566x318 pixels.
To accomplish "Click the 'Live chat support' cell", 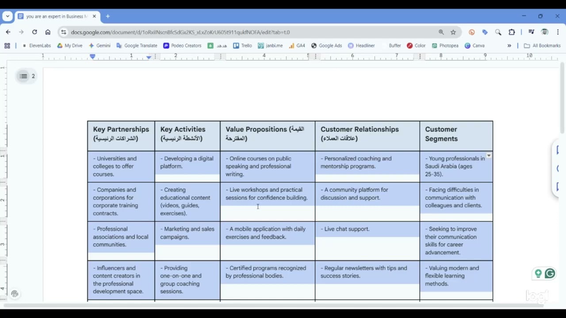I will coord(367,241).
